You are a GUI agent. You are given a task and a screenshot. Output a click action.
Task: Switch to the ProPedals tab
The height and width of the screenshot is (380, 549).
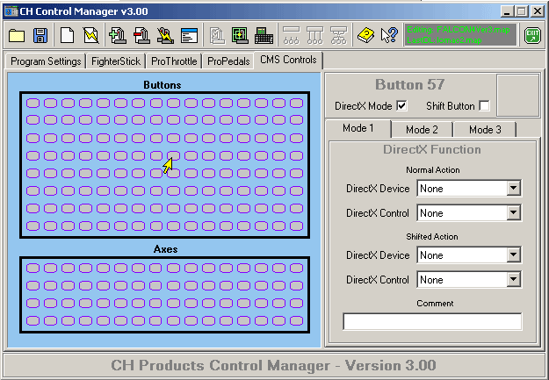coord(228,61)
